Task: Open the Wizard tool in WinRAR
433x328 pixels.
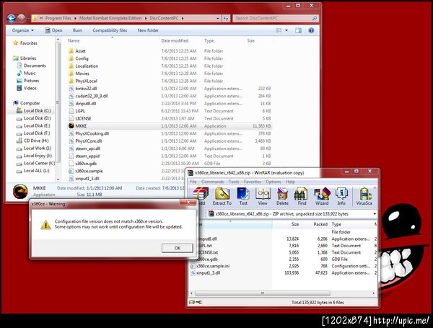Action: (x=322, y=196)
